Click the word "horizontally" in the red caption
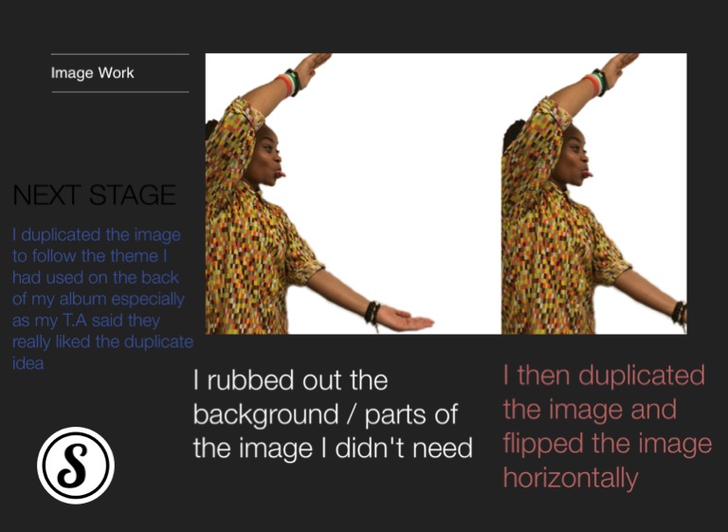Image resolution: width=728 pixels, height=532 pixels. (570, 478)
